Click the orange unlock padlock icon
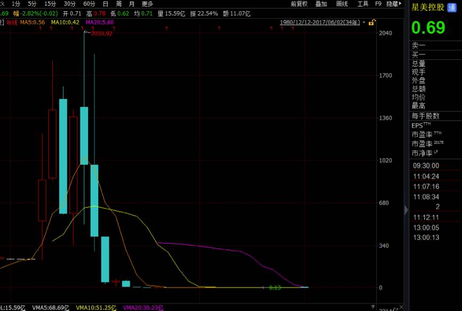Image resolution: width=462 pixels, height=311 pixels. click(372, 22)
